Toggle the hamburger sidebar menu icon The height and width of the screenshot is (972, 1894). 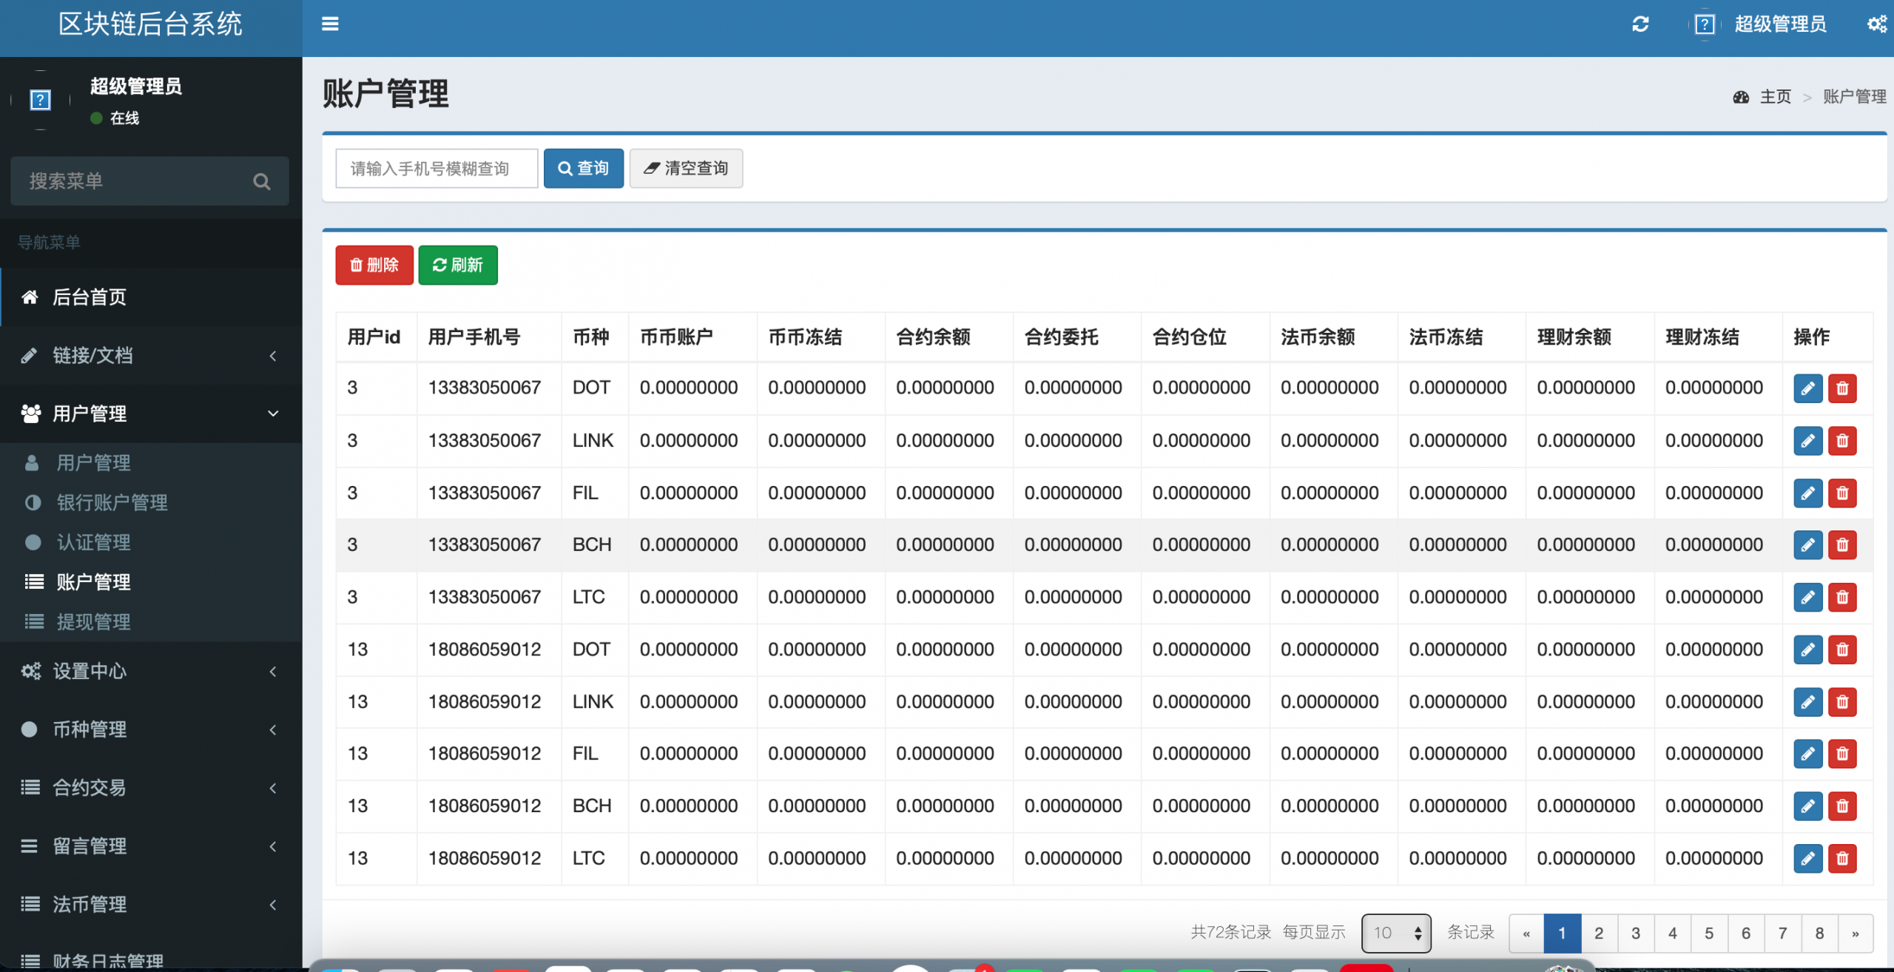coord(330,24)
